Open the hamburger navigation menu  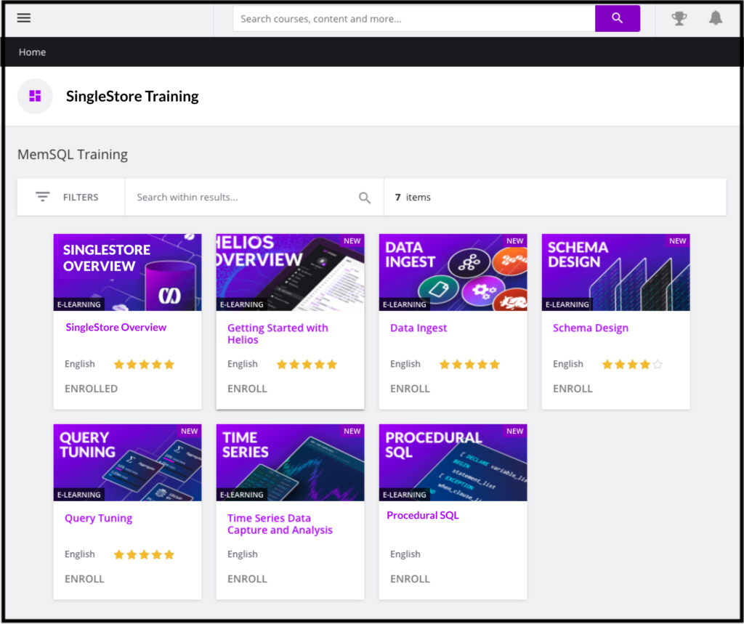click(x=24, y=17)
